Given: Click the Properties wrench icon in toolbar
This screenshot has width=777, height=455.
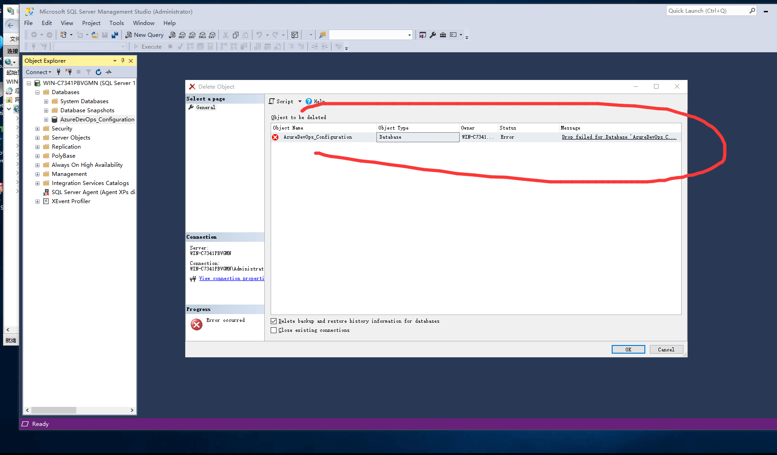Looking at the screenshot, I should coord(433,35).
